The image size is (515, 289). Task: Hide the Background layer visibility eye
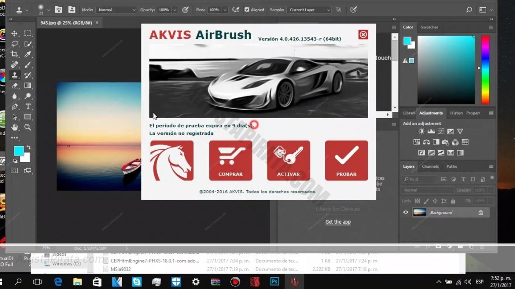pos(406,212)
